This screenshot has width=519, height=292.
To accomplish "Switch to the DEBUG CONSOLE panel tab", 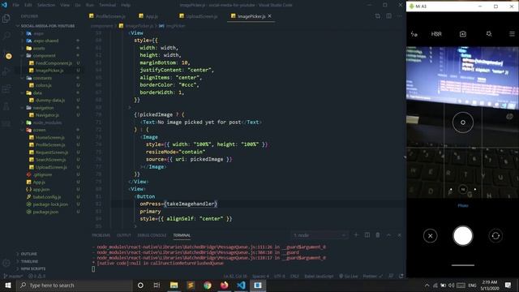I will [x=152, y=235].
